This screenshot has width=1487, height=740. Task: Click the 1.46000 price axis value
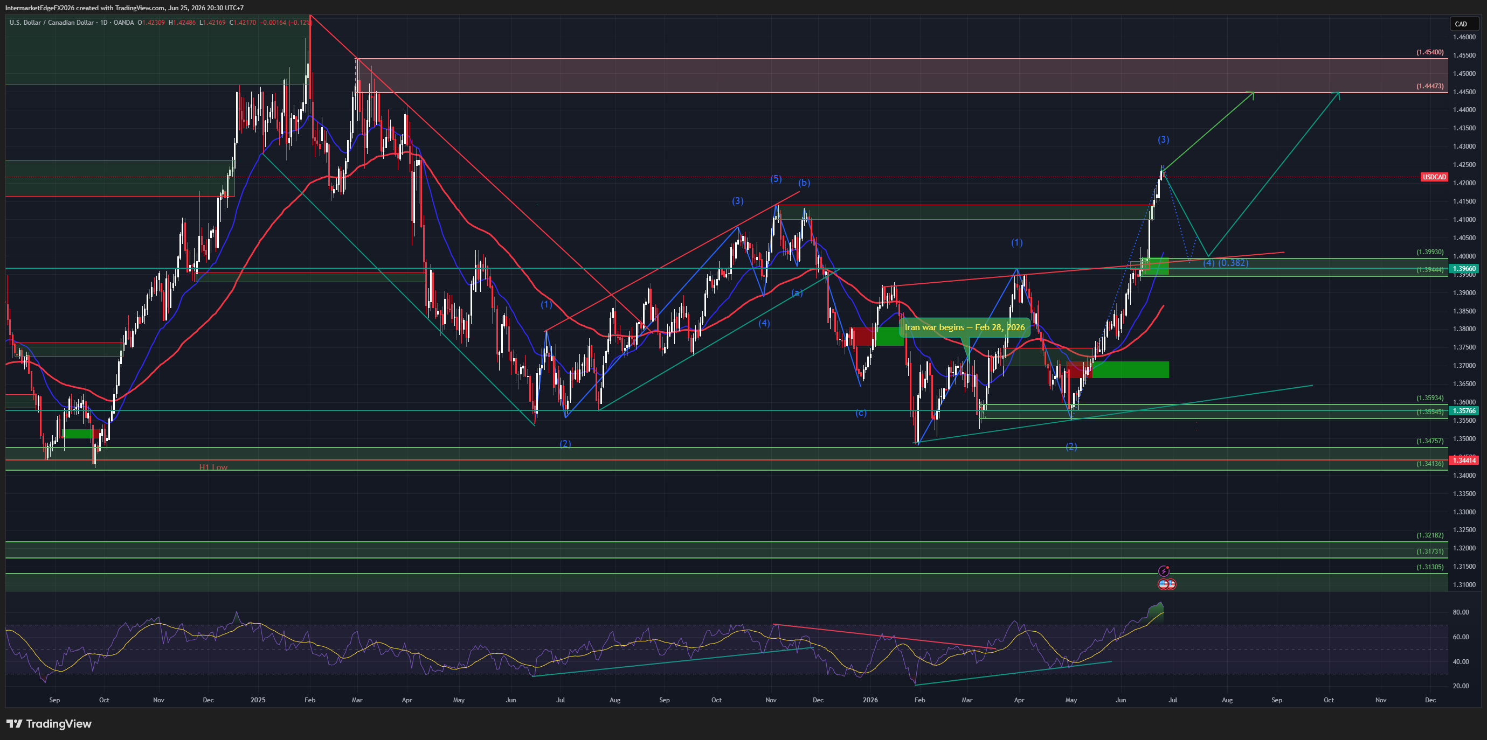pos(1464,37)
